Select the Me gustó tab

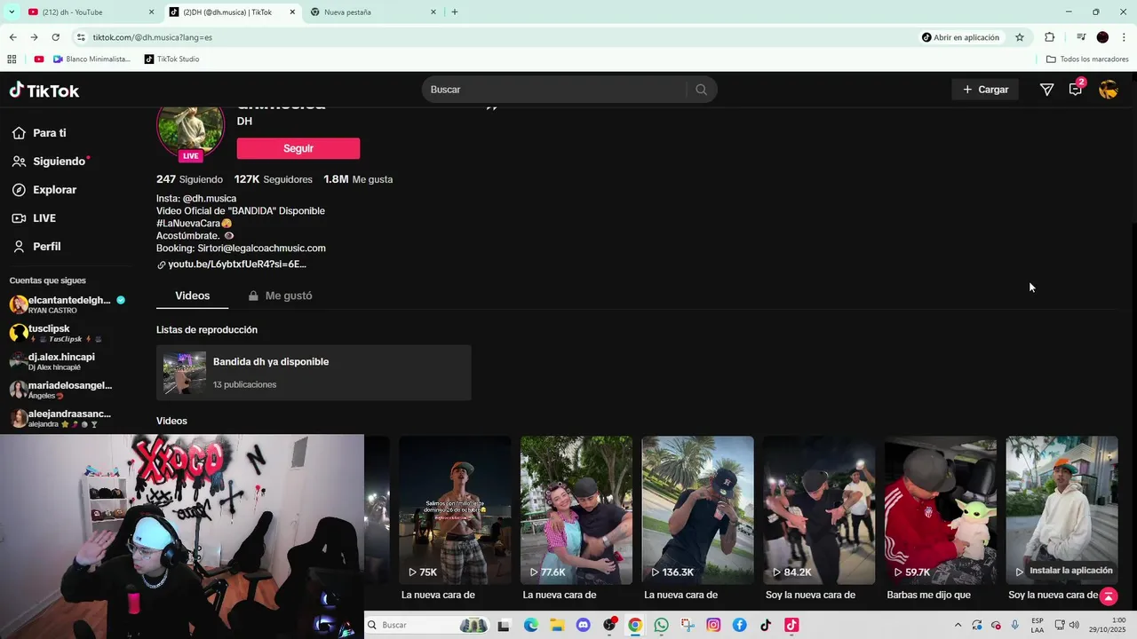tap(280, 296)
